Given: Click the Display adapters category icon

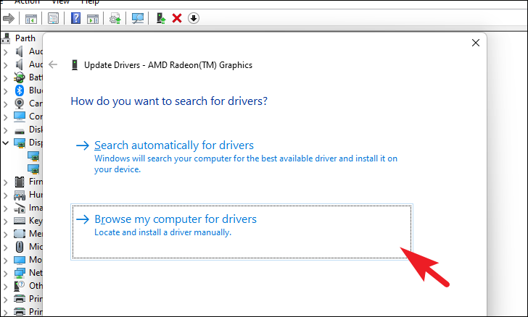Looking at the screenshot, I should [20, 143].
